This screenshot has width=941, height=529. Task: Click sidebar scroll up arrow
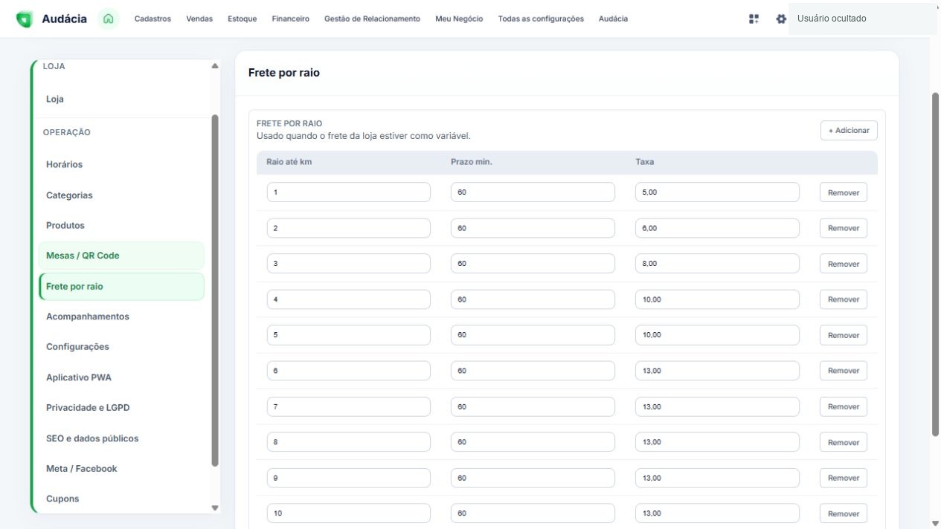(215, 66)
